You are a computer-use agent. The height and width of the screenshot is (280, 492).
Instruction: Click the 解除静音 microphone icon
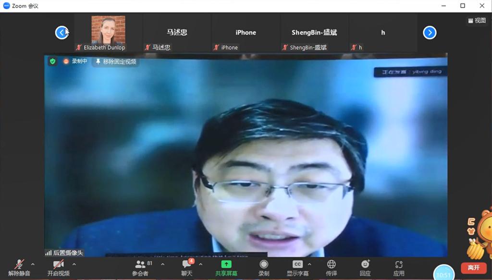[x=19, y=265]
